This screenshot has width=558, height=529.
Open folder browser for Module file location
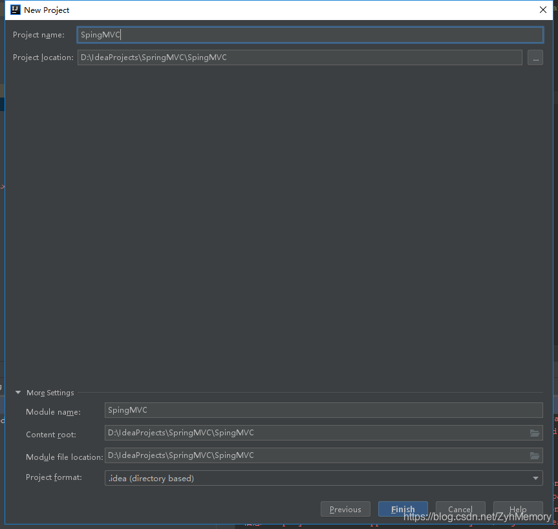[535, 455]
